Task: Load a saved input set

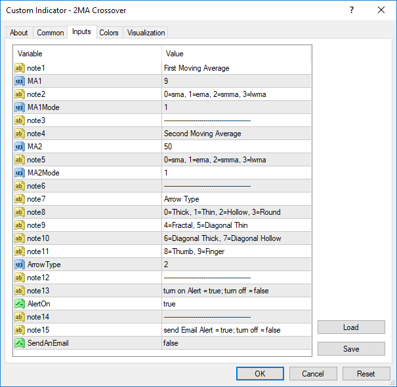Action: (351, 327)
